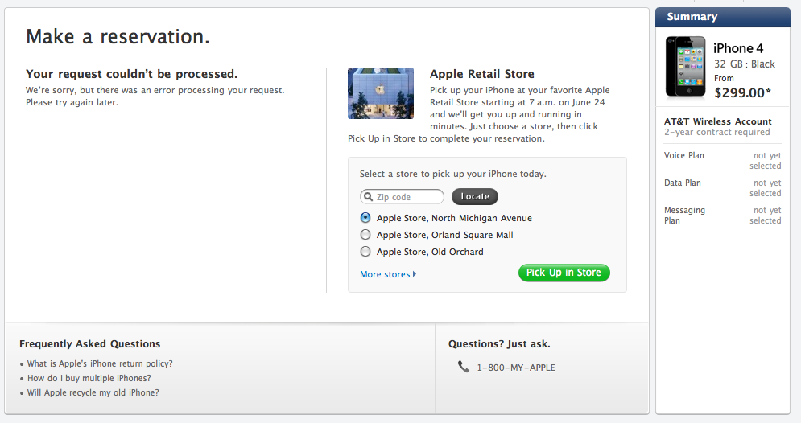Click the magnifier icon in Zip code field
The image size is (801, 423).
(x=368, y=196)
